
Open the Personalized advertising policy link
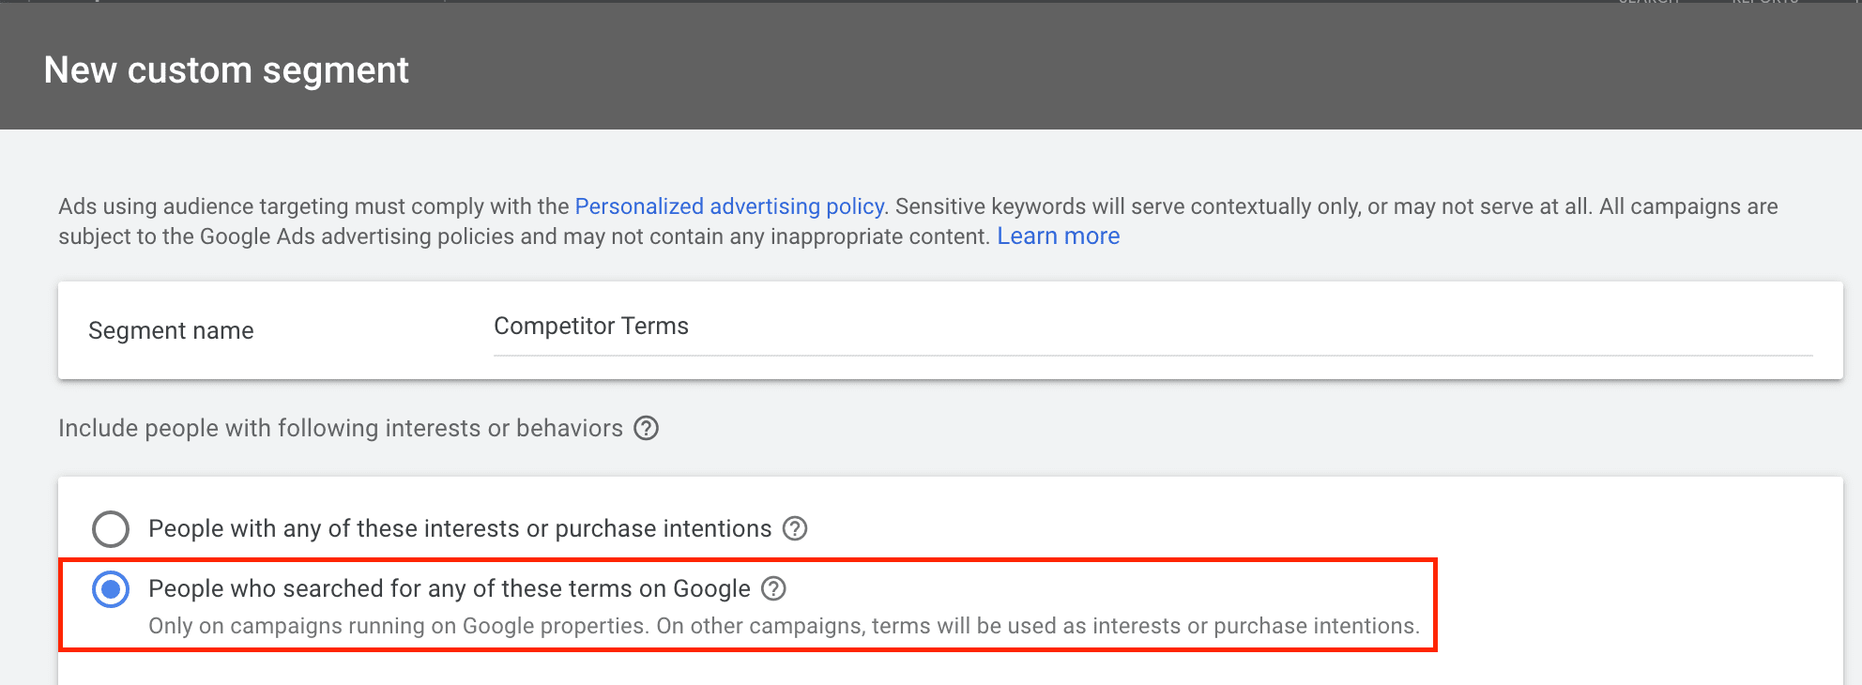(729, 206)
